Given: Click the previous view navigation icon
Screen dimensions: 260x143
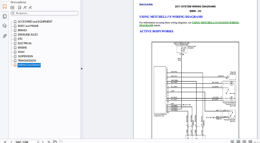Looking at the screenshot, I should coord(55,142).
